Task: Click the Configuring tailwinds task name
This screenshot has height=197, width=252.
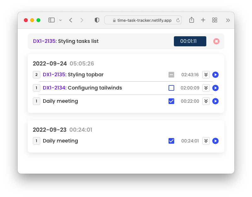Action: [x=95, y=88]
